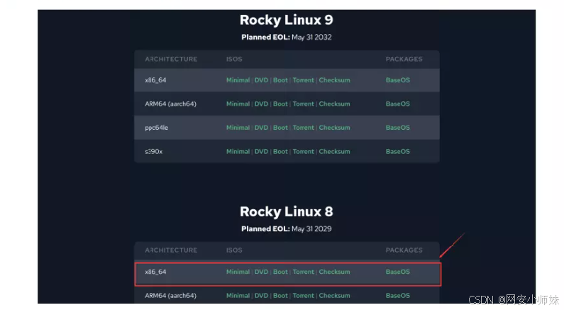Click Checksum for Rocky 9 x86_64
The height and width of the screenshot is (310, 564).
pos(334,80)
